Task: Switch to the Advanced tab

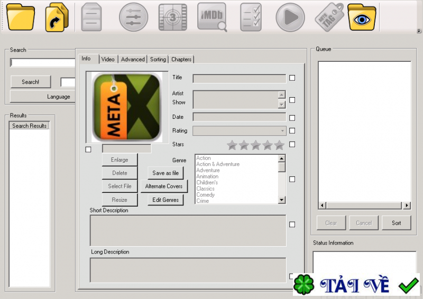Action: [133, 59]
